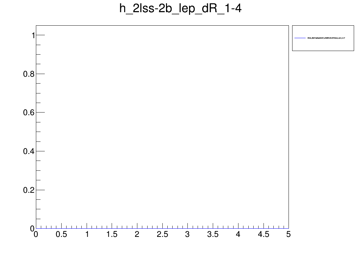The width and height of the screenshot is (361, 254).
Task: Click the y-axis label 0.4
Action: (29, 151)
